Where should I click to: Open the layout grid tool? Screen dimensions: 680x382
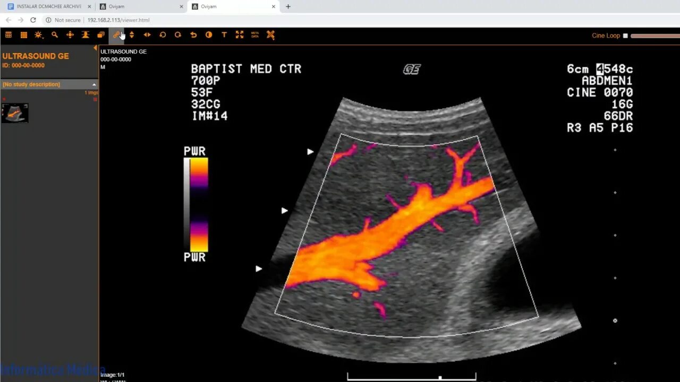(8, 35)
